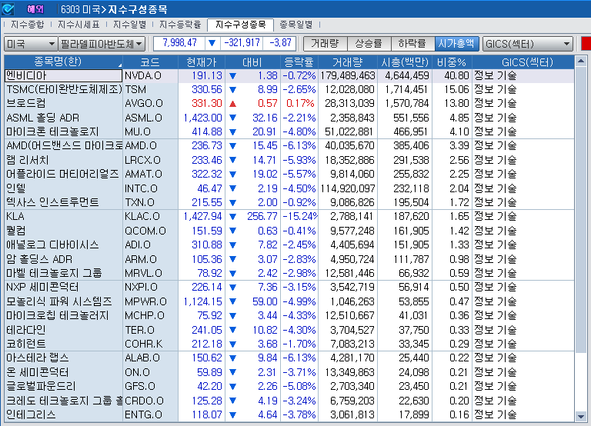Click the red square button at toolbar edge
Viewport: 591px width, 426px height.
coord(586,44)
